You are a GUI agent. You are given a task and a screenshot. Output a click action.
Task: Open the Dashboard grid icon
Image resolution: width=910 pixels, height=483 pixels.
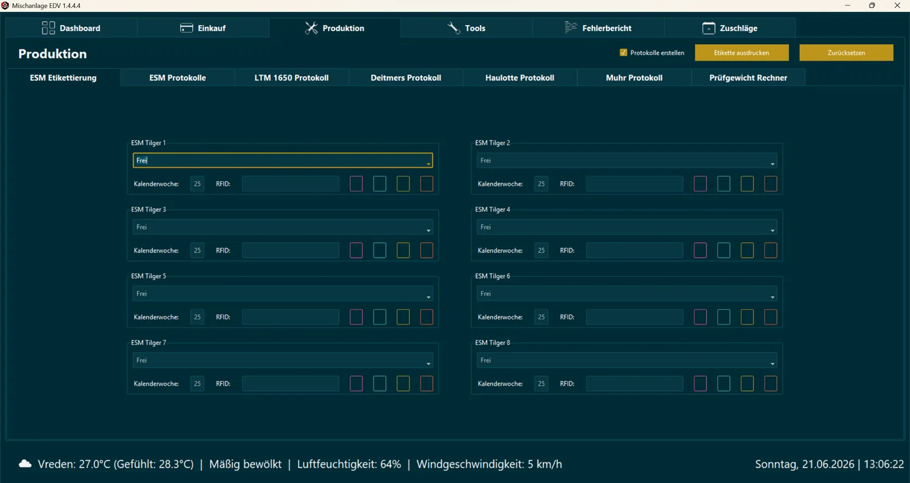pyautogui.click(x=48, y=28)
